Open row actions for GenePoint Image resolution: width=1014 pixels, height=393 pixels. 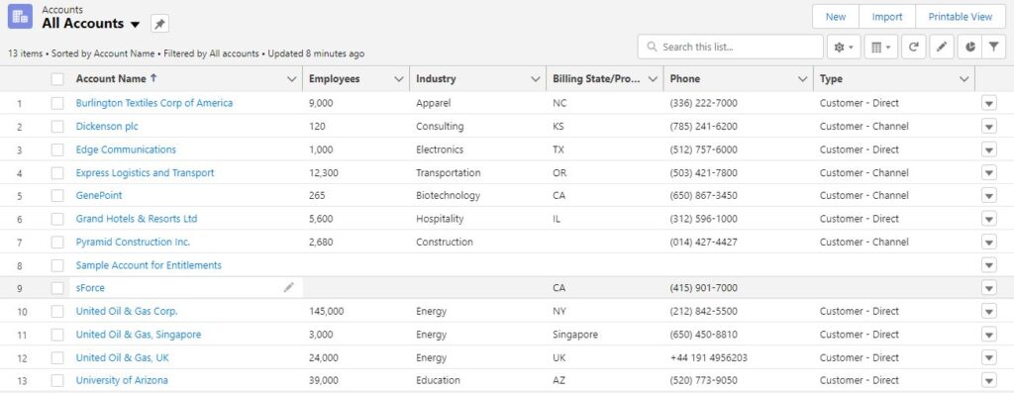pos(989,196)
